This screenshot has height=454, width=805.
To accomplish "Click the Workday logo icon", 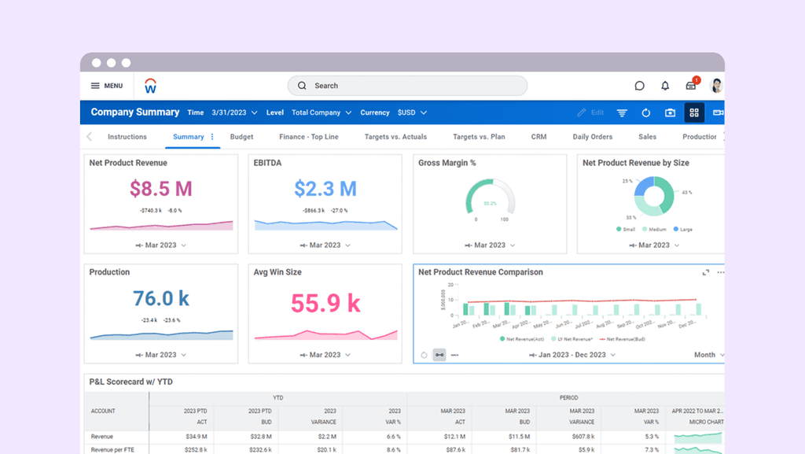I will (150, 86).
